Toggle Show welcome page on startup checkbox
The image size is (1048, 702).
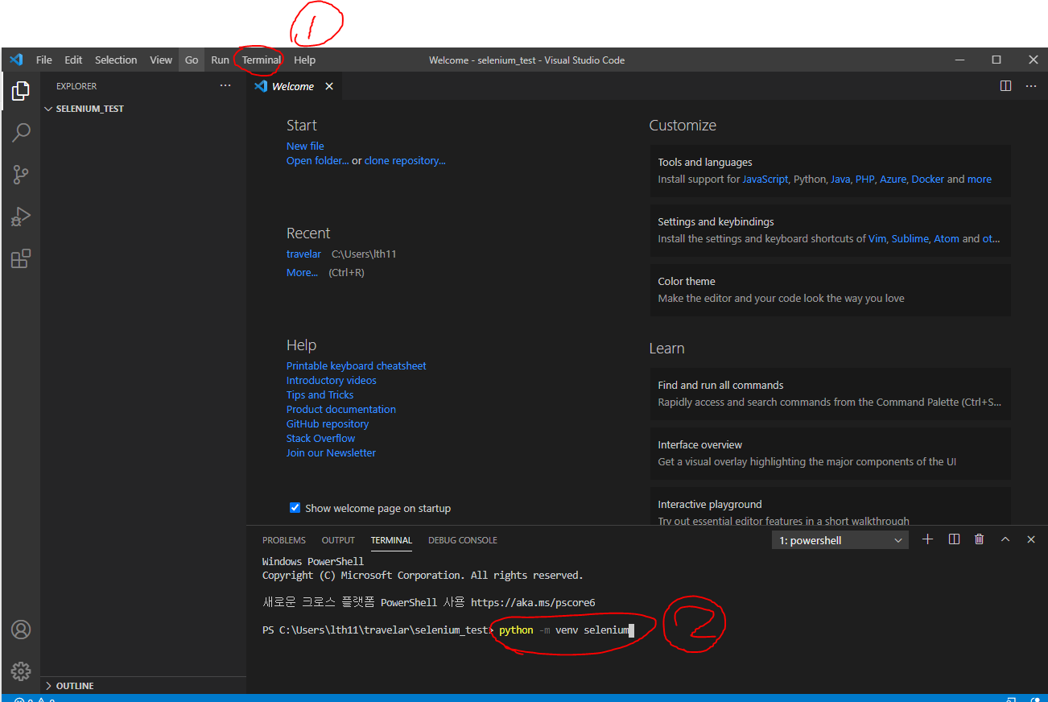(295, 507)
